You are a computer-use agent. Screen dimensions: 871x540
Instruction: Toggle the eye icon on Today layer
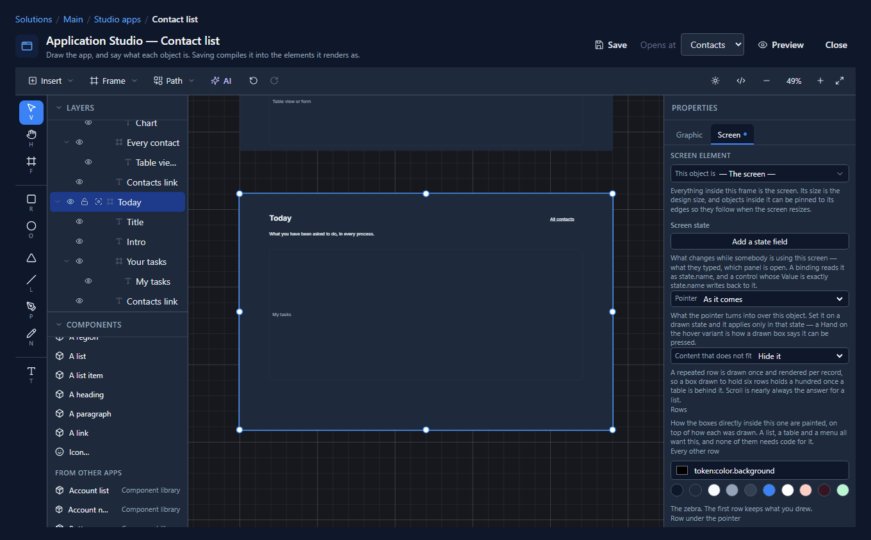point(70,202)
